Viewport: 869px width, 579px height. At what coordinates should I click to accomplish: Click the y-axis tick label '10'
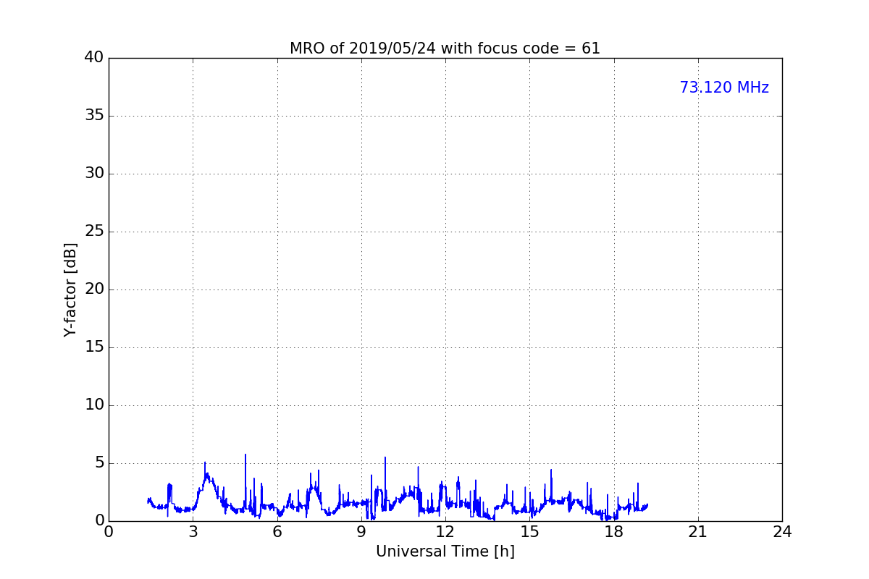pos(94,405)
